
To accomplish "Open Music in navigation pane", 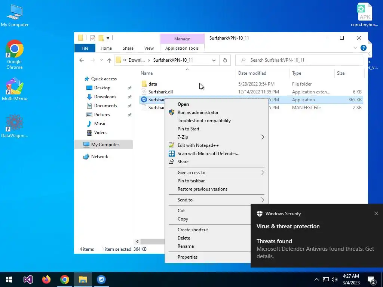I will click(x=100, y=124).
